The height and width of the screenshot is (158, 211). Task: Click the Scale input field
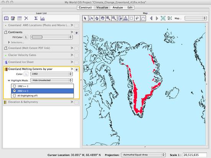[195, 155]
